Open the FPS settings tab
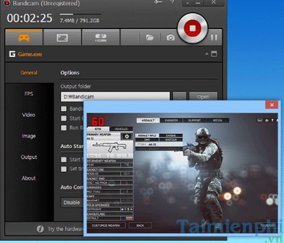284x243 pixels. pos(29,94)
